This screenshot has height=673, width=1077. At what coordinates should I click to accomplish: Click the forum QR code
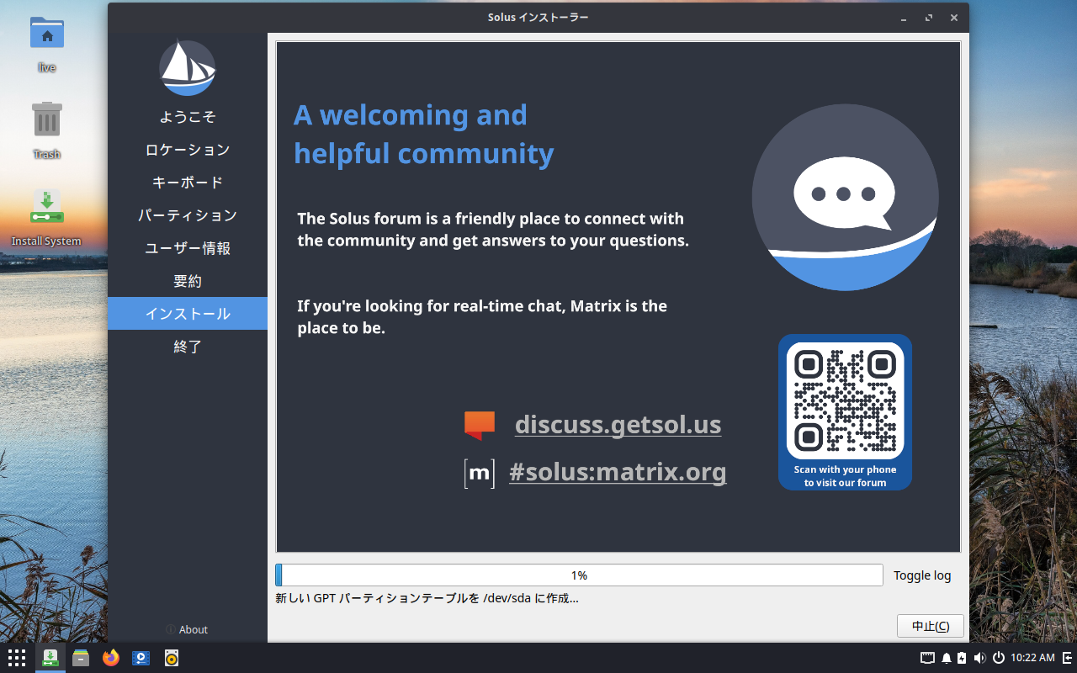tap(845, 400)
